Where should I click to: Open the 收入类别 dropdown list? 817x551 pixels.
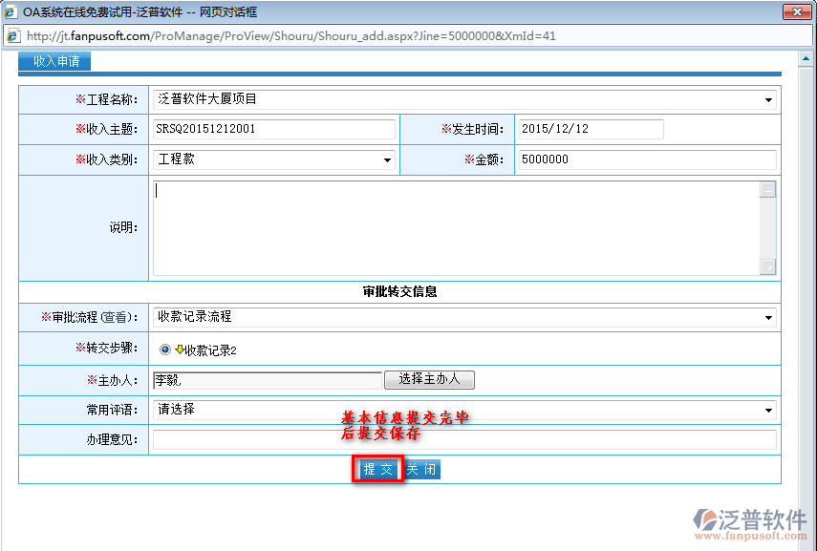pos(387,160)
